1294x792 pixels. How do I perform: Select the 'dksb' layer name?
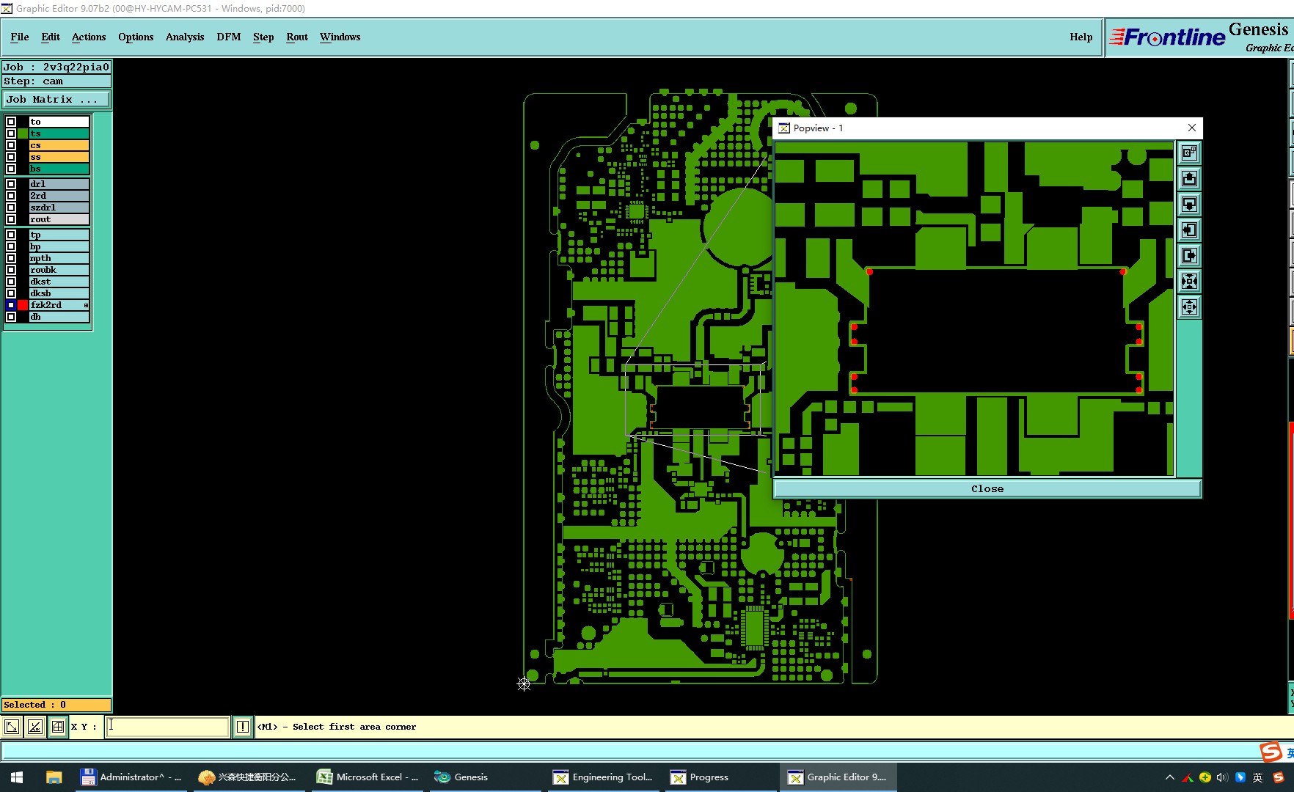[59, 293]
